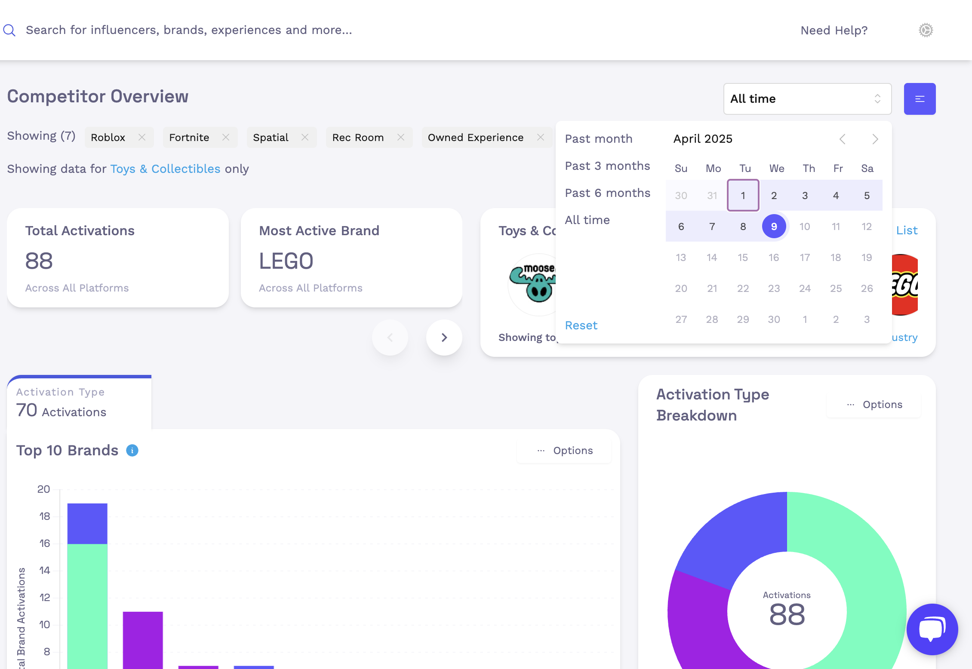Click the moose brand logo
972x669 pixels.
(532, 284)
